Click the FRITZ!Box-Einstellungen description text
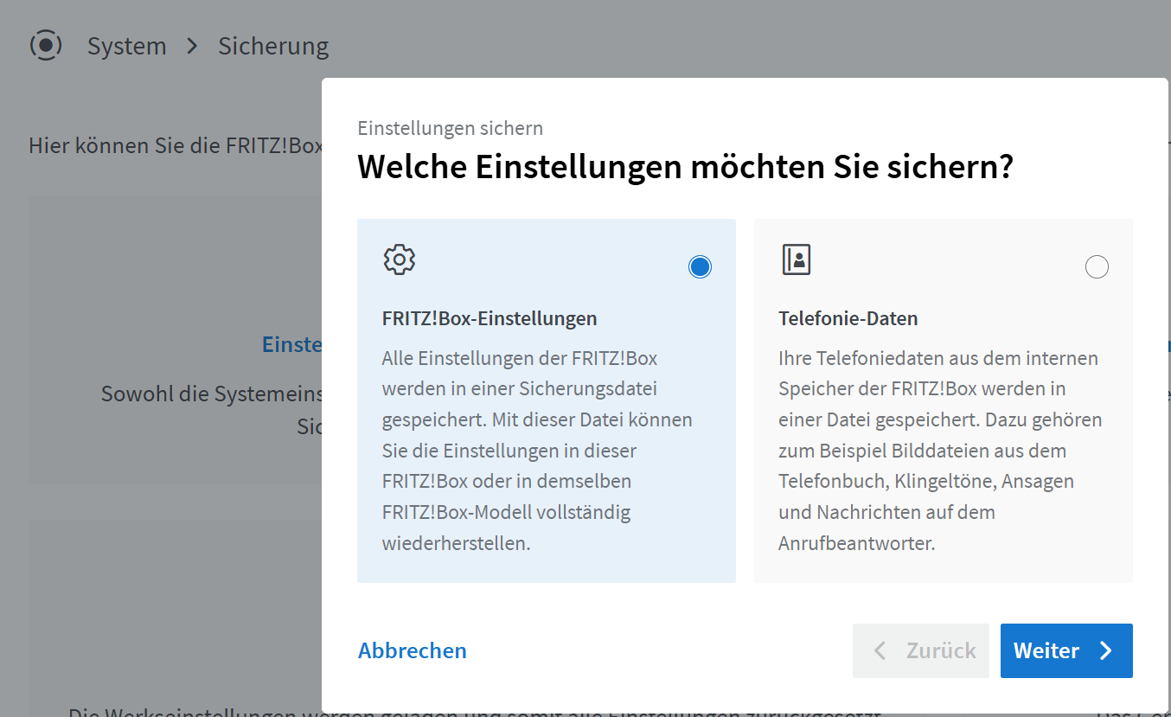 coord(536,450)
